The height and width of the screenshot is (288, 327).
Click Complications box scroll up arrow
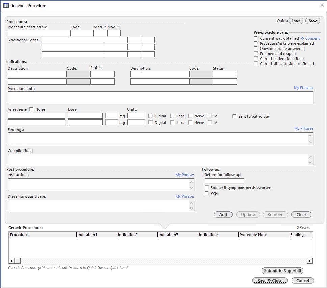pos(310,157)
